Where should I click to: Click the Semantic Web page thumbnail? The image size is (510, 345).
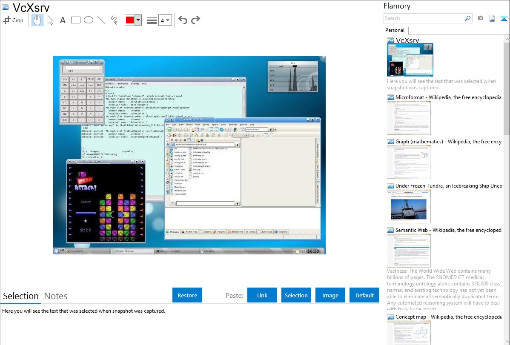409,251
